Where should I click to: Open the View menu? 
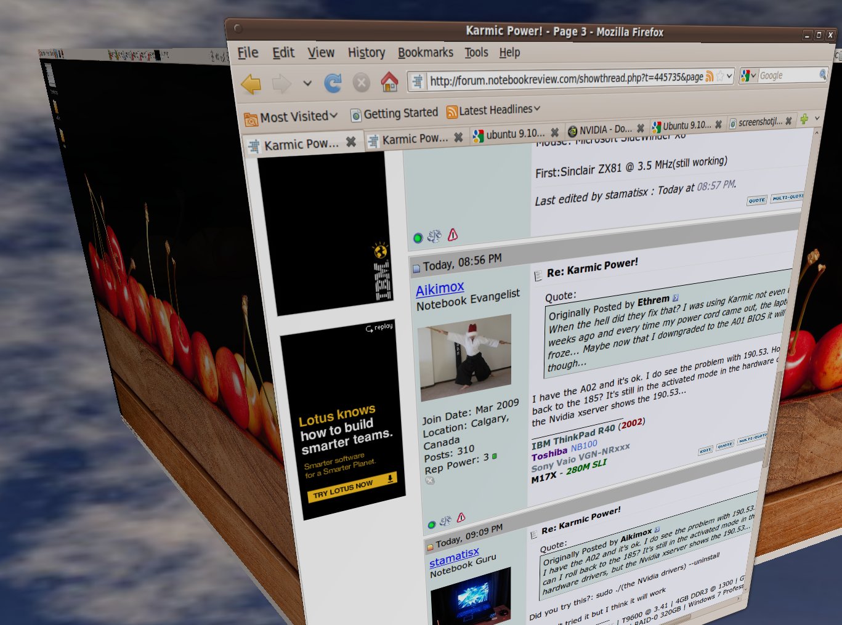[321, 53]
